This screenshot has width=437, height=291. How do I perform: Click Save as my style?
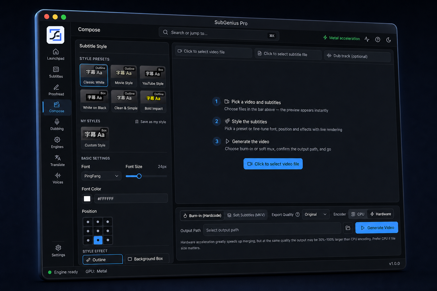151,122
